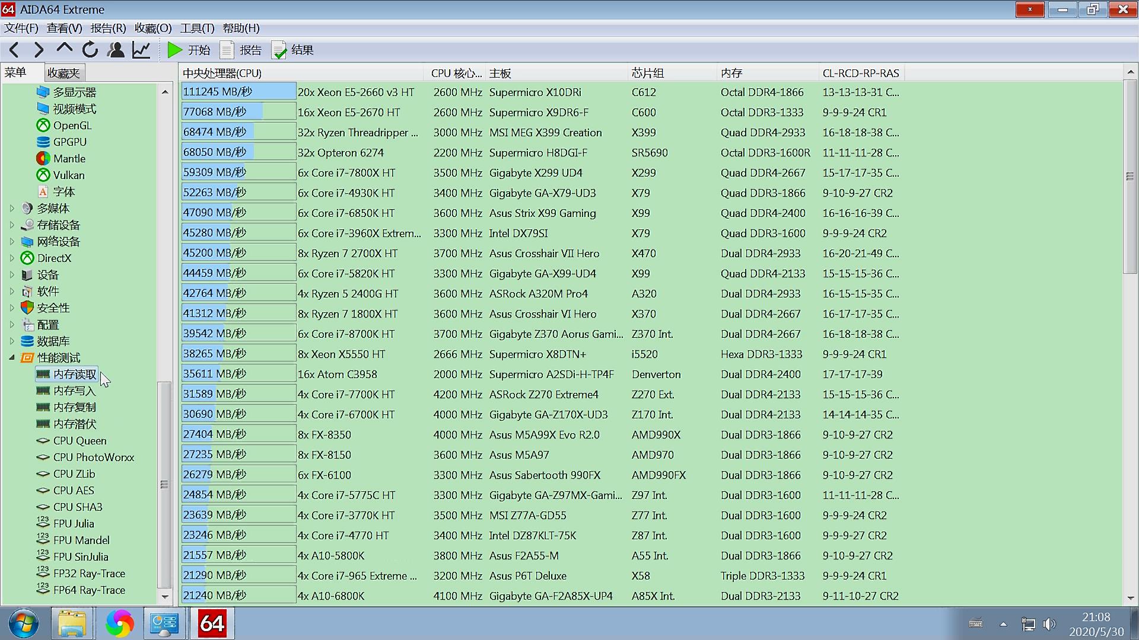
Task: Expand the DirectX tree node
Action: pos(12,258)
